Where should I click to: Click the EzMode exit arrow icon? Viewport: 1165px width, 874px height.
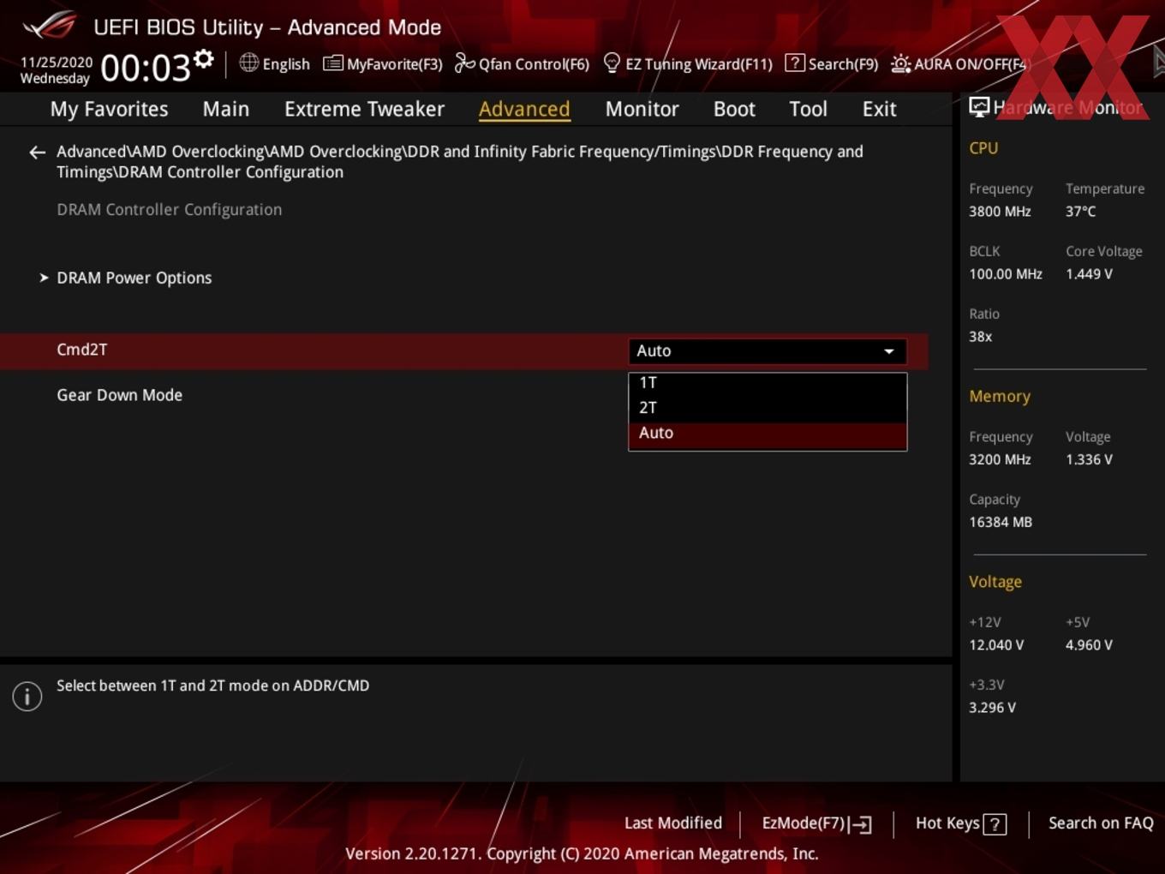[x=862, y=824]
